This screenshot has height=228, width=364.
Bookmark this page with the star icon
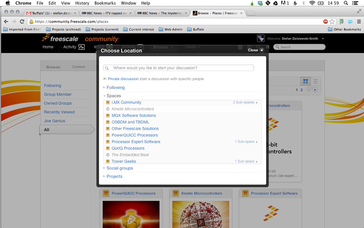[x=332, y=22]
